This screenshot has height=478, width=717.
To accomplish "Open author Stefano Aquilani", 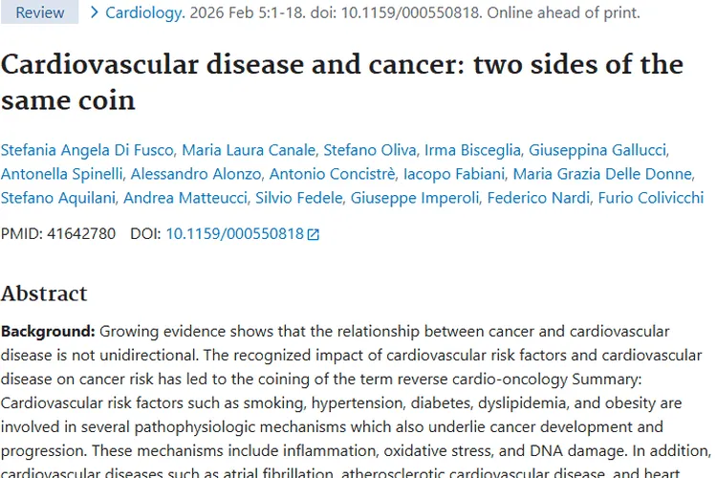I will coord(59,198).
